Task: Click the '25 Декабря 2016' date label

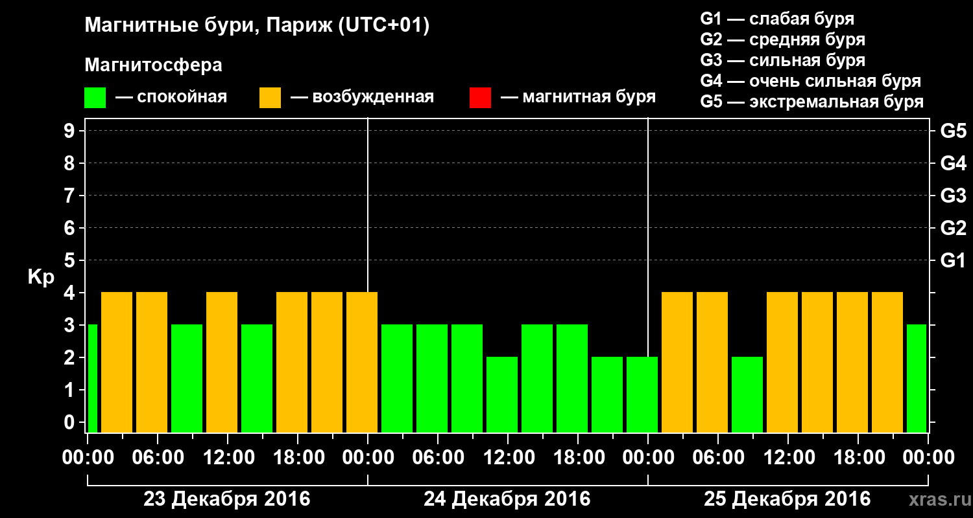Action: (787, 499)
